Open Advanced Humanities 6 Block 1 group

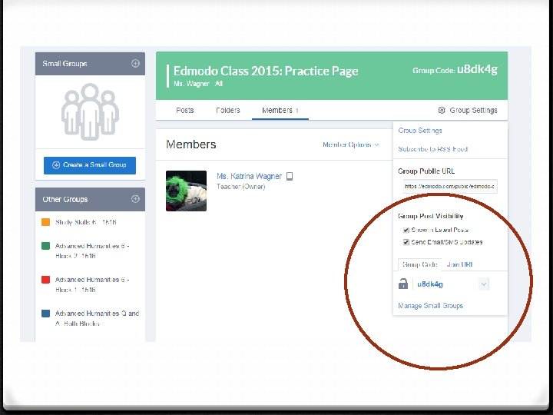[92, 284]
